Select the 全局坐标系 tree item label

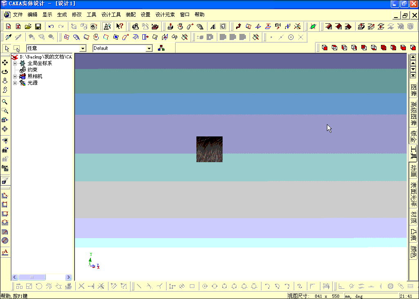pyautogui.click(x=40, y=63)
